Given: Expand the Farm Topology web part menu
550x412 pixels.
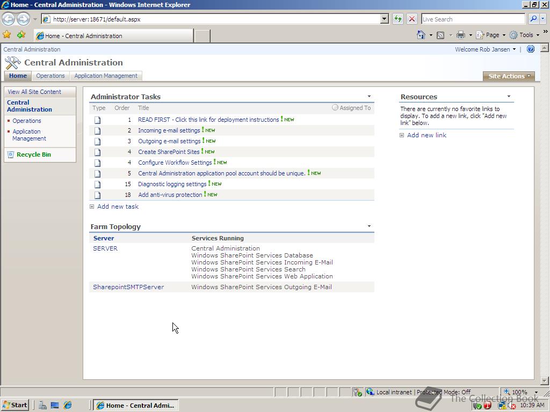Looking at the screenshot, I should (x=369, y=226).
